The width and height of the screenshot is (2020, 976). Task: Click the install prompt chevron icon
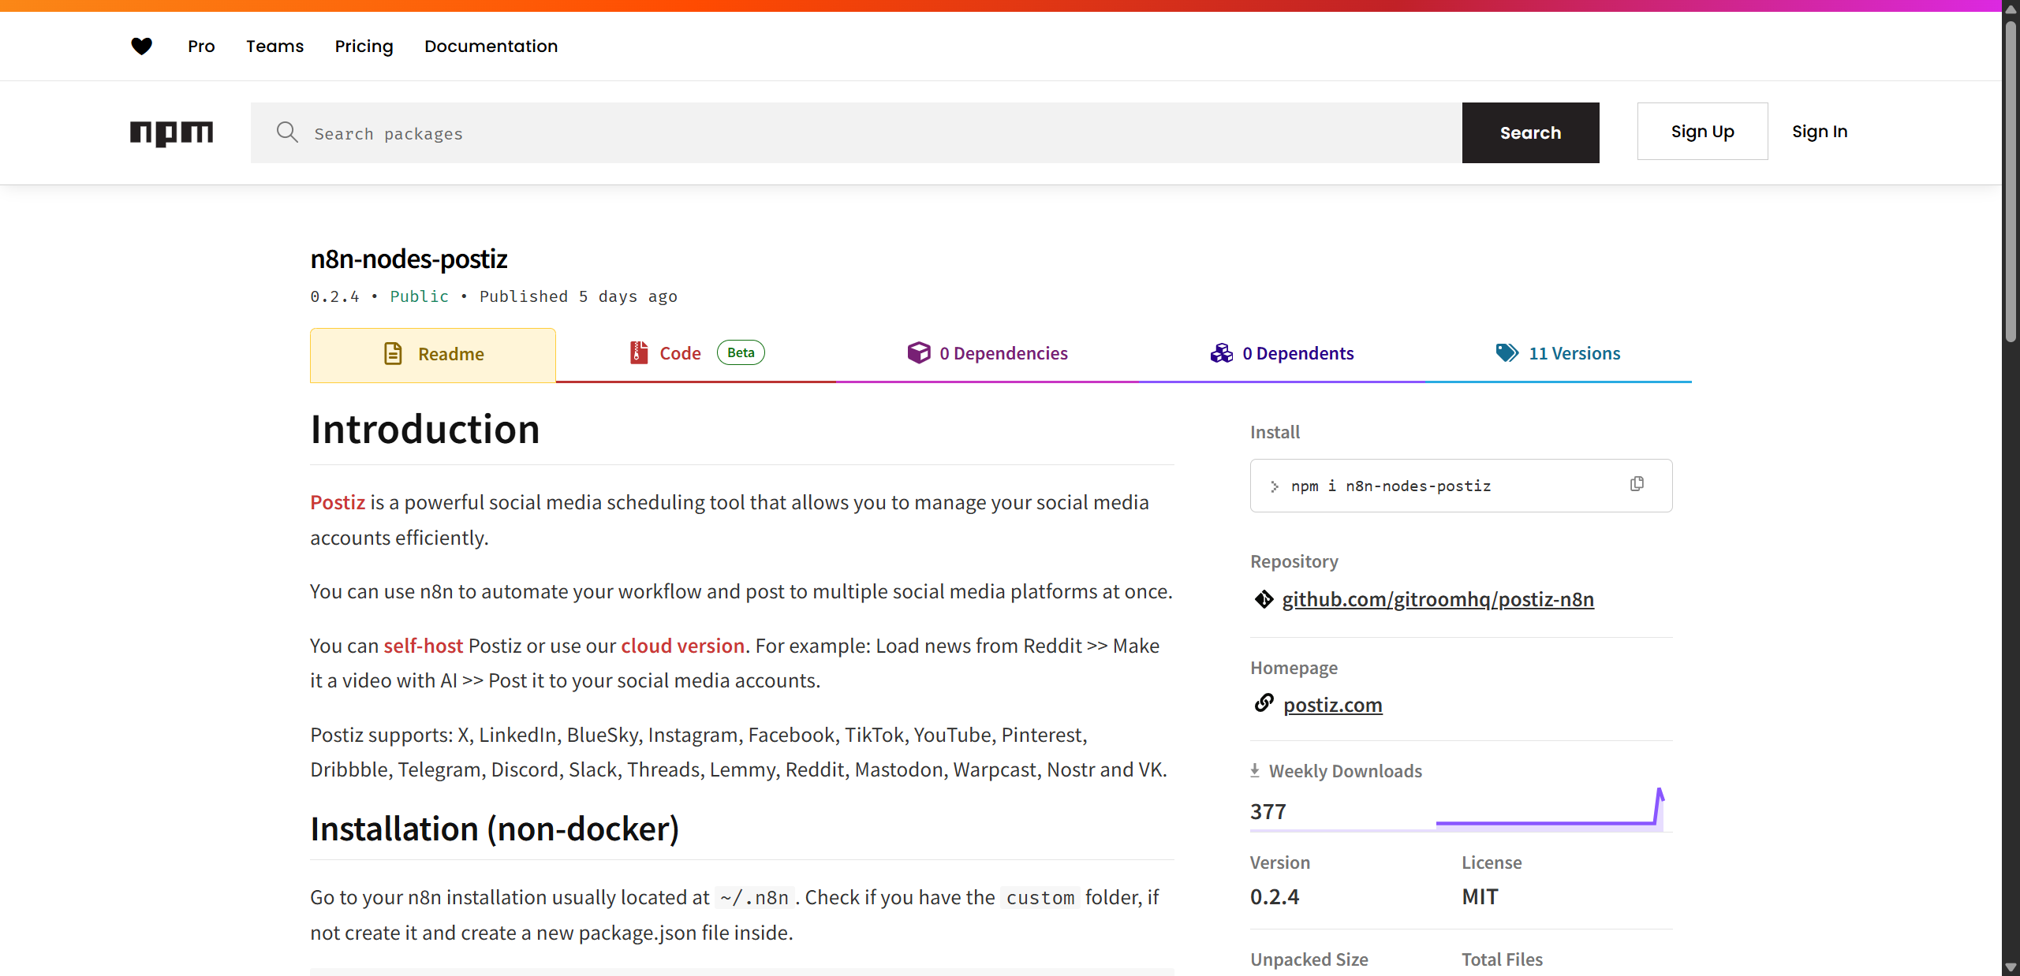click(x=1274, y=486)
